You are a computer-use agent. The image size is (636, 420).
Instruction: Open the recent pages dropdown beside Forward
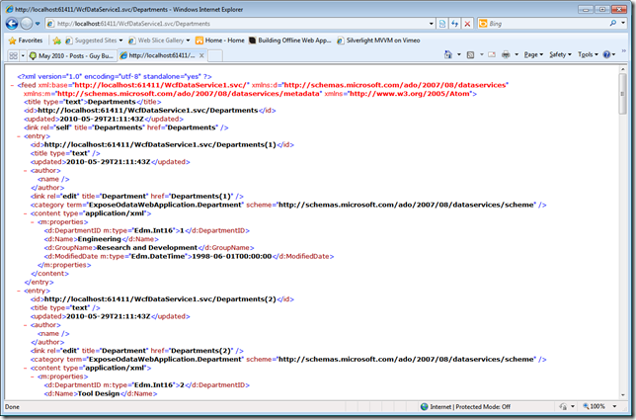pyautogui.click(x=38, y=24)
